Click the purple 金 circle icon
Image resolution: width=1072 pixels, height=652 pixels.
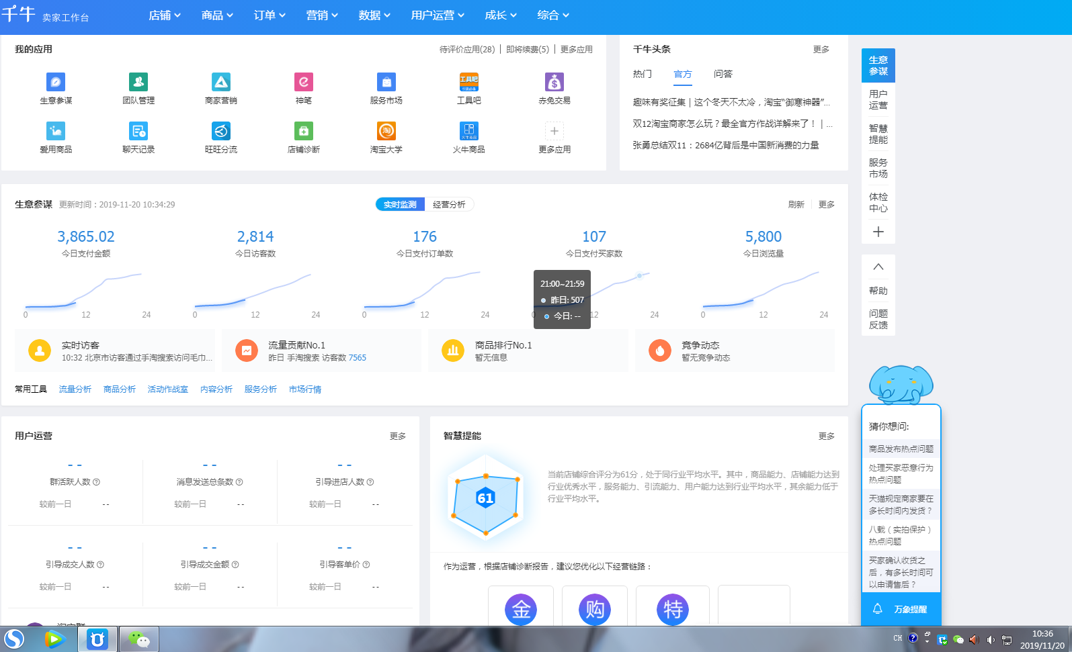tap(521, 610)
